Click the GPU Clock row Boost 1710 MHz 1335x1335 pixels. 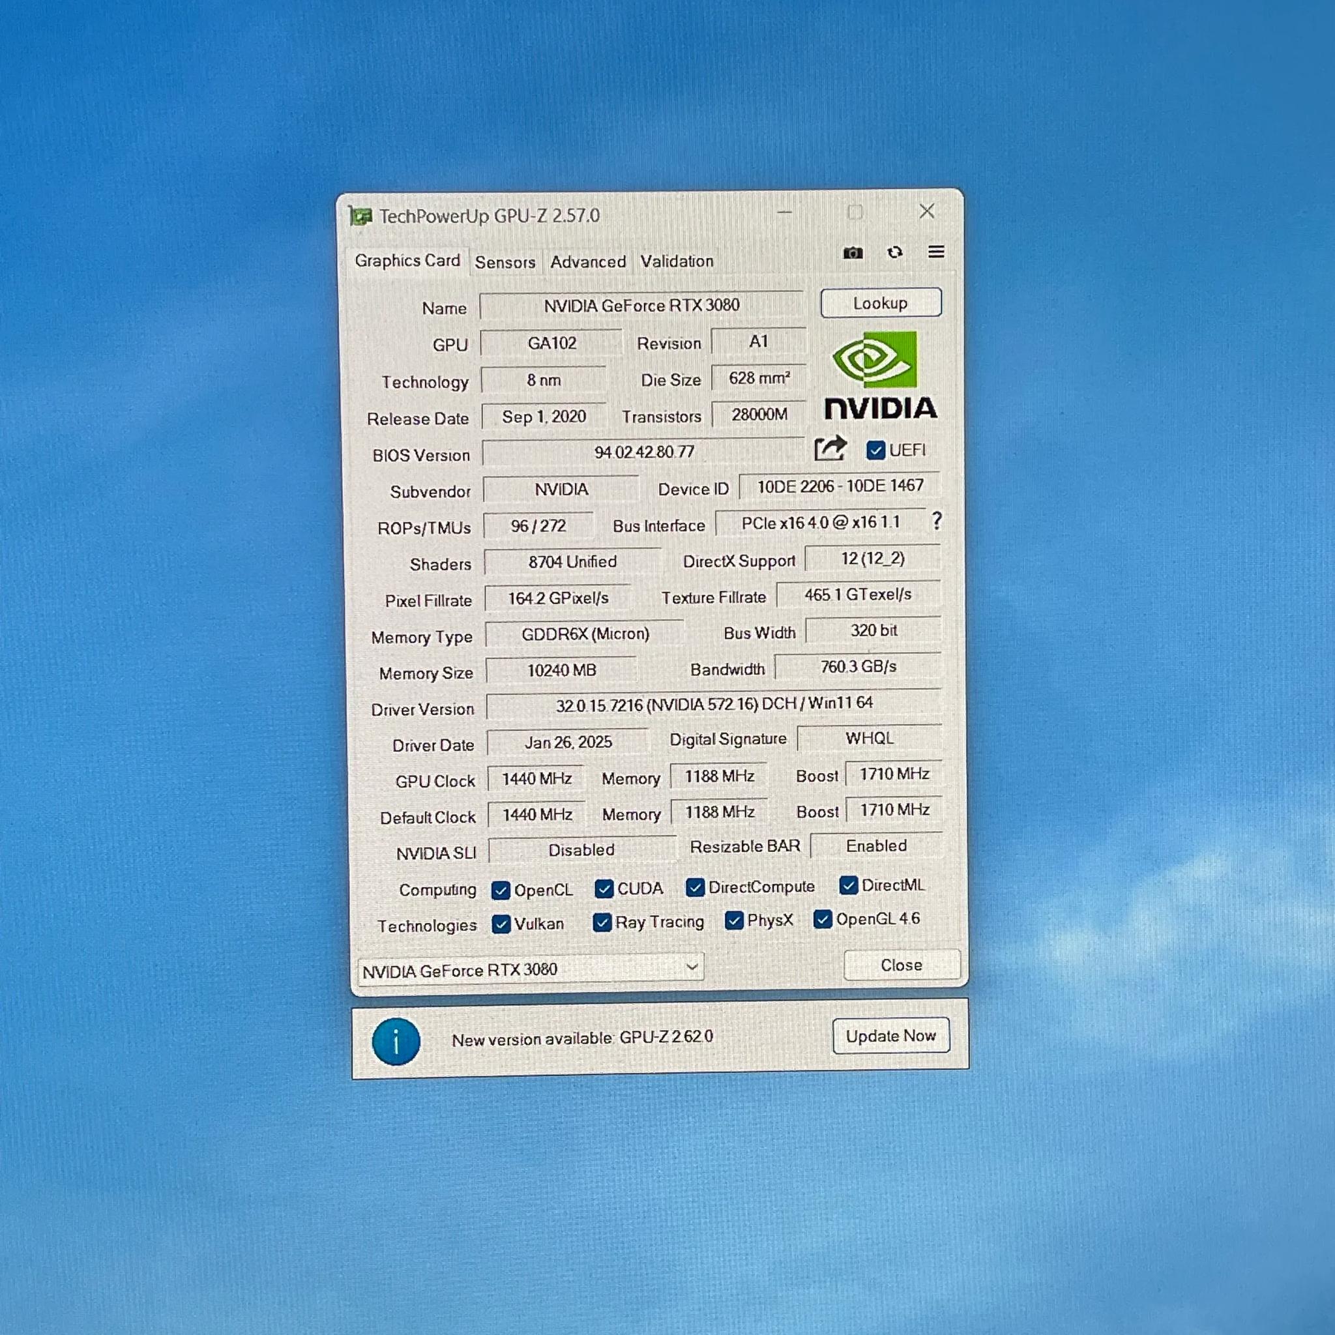click(x=894, y=774)
